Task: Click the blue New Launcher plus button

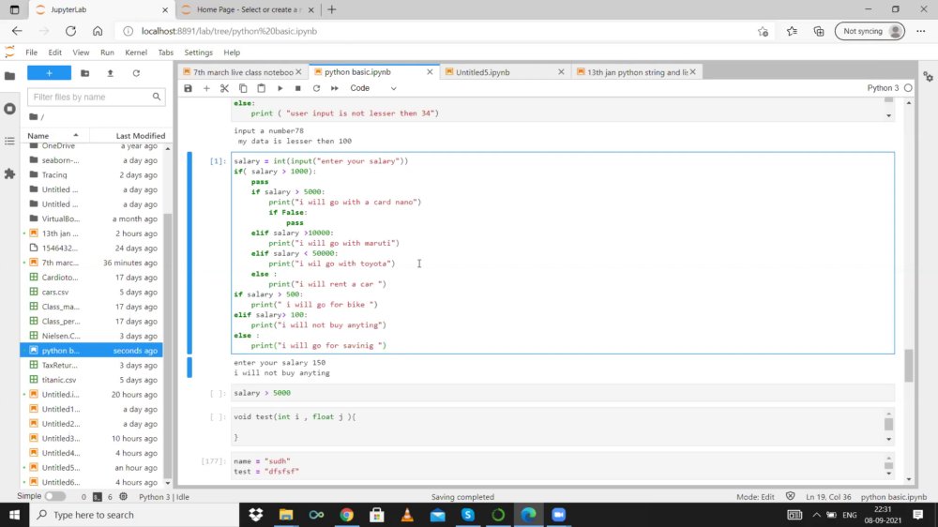Action: (49, 73)
